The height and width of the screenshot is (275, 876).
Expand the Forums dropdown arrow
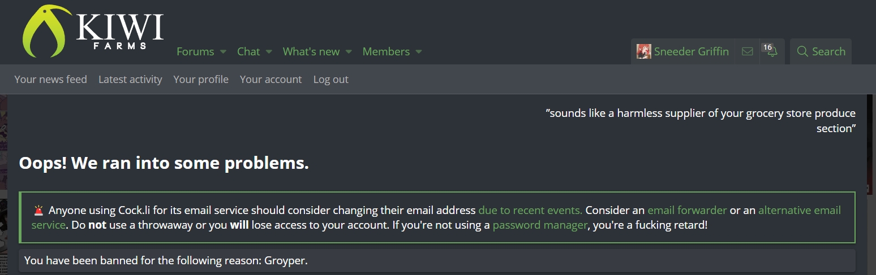click(x=223, y=51)
